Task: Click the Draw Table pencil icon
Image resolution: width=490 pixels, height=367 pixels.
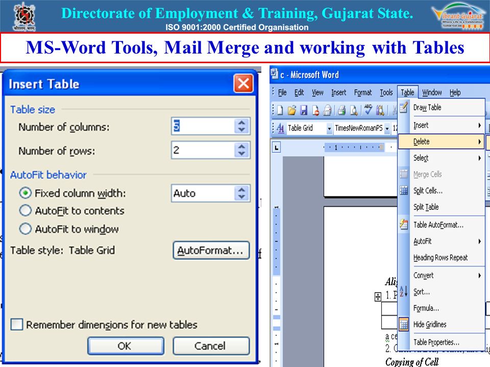Action: point(404,108)
